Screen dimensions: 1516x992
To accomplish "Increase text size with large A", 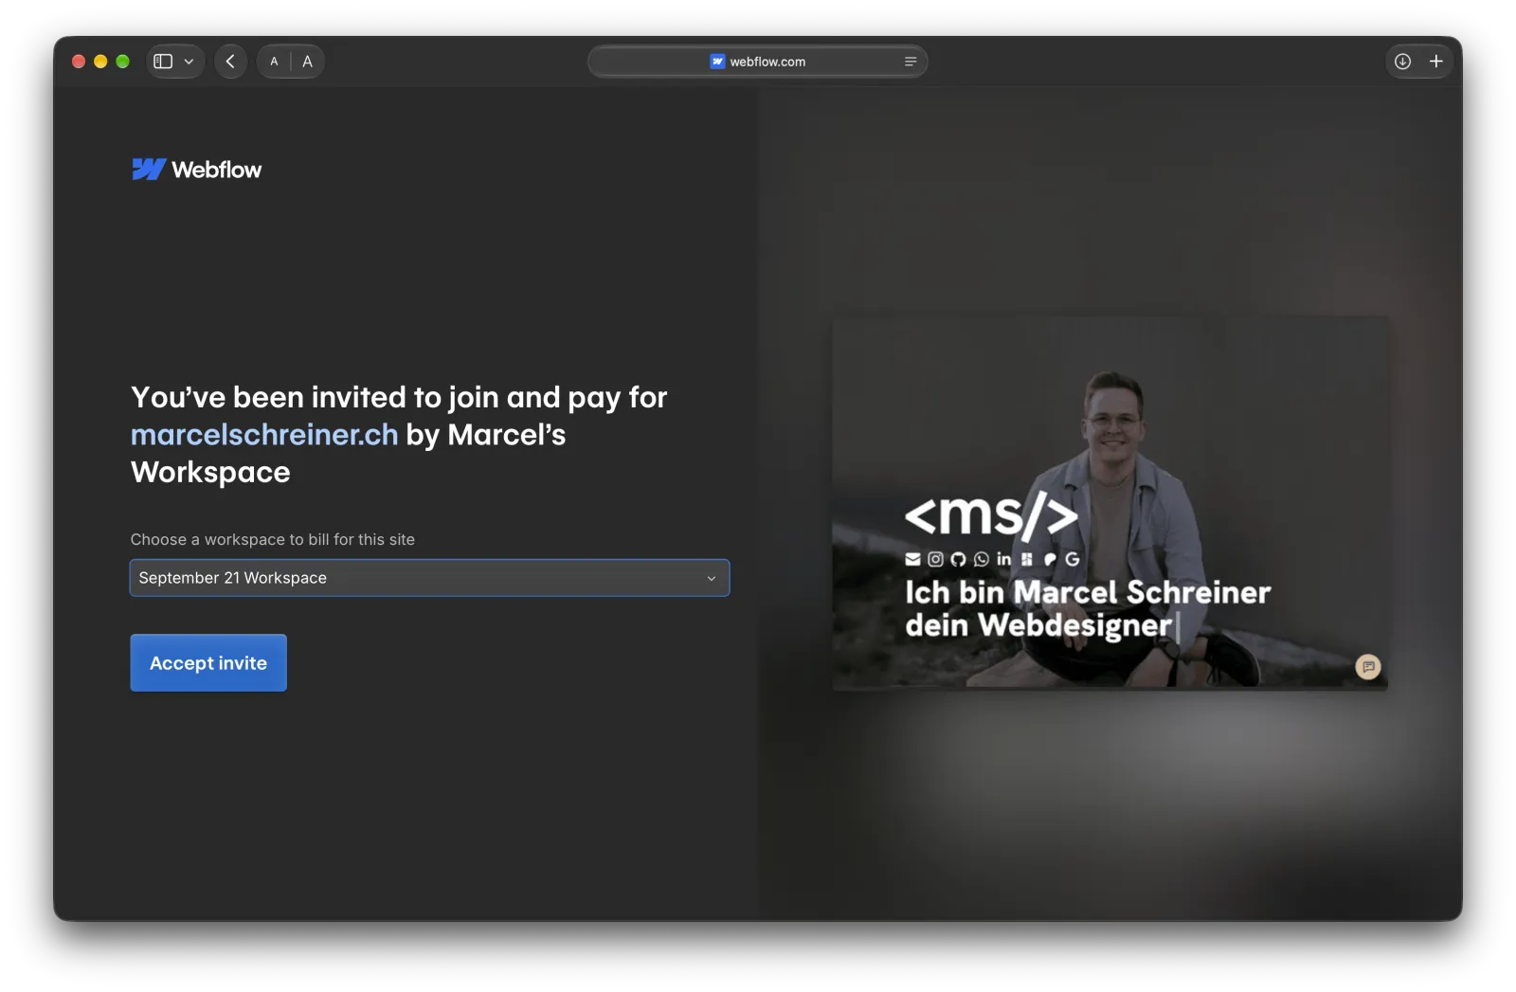I will pos(307,62).
